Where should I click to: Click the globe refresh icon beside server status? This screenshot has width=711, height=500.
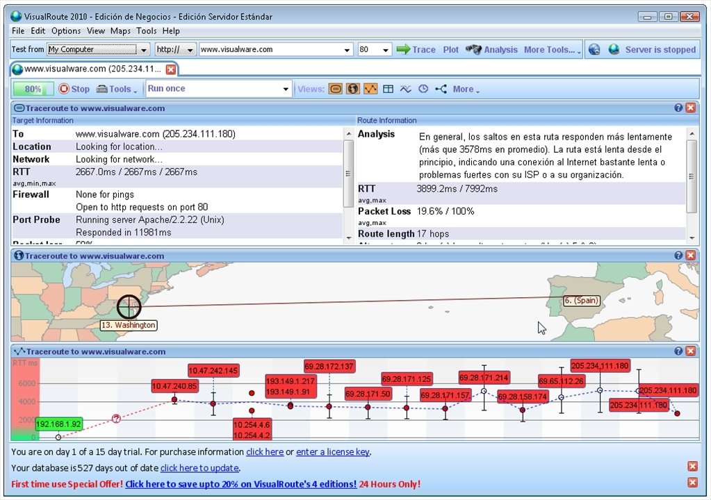(594, 49)
